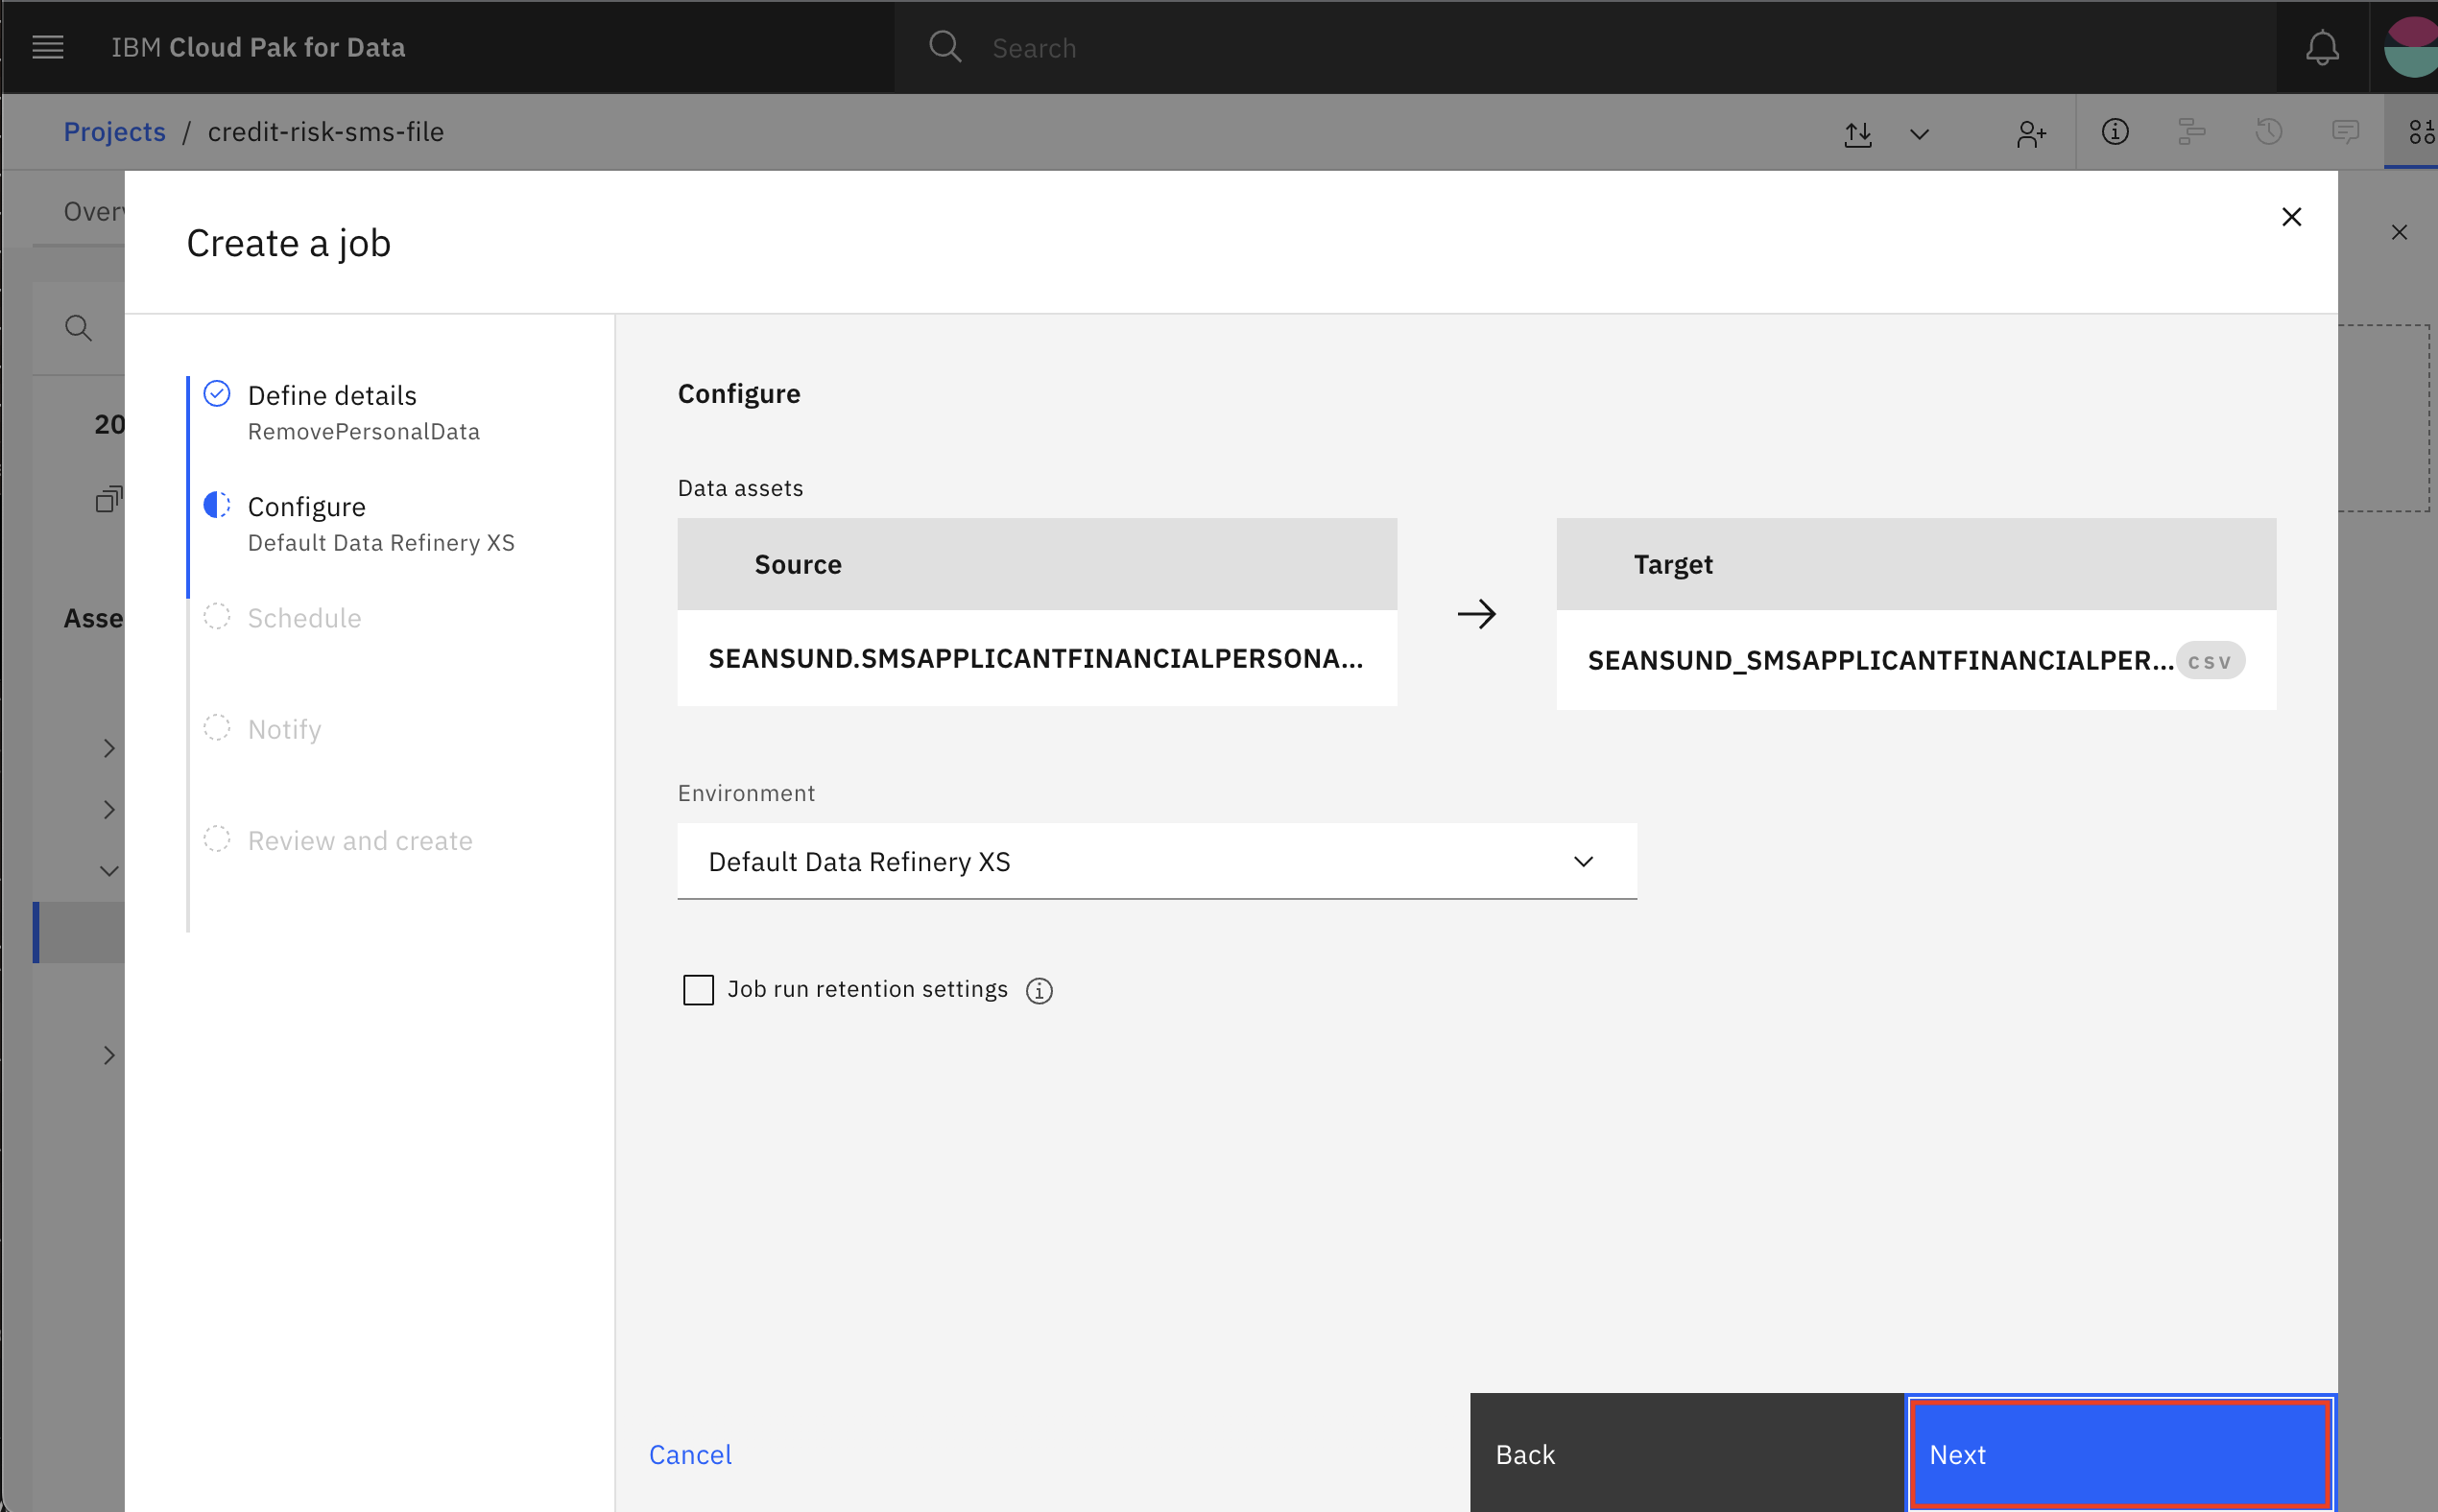
Task: Expand the Environment dropdown menu
Action: tap(1581, 861)
